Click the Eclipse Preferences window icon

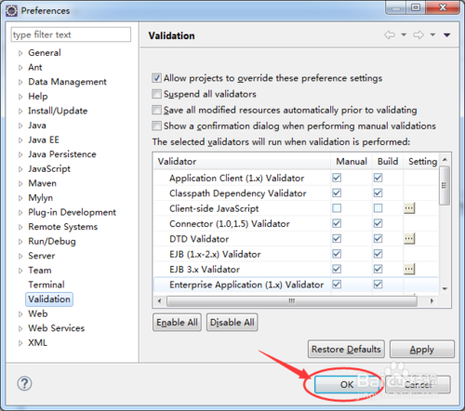[11, 11]
